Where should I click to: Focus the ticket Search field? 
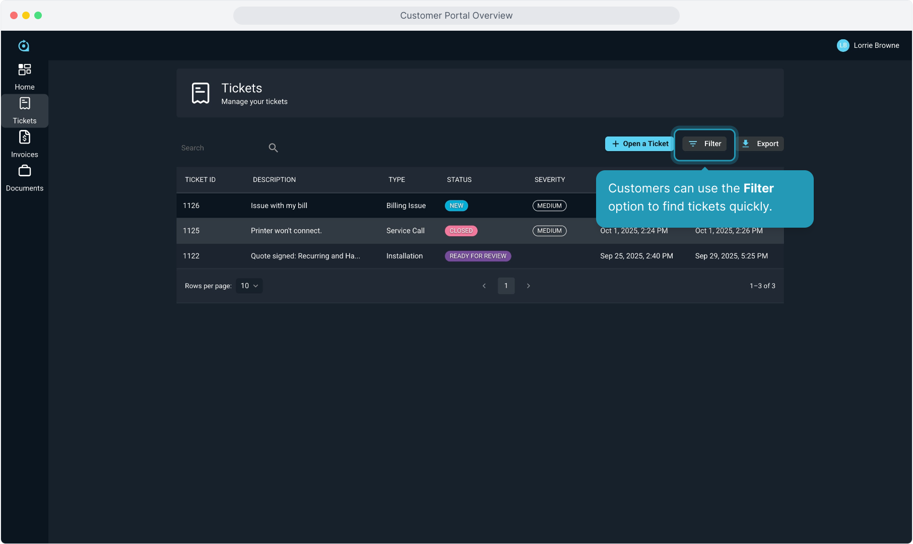[222, 148]
